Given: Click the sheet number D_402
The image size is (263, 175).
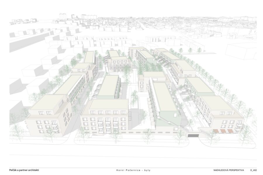Looking at the screenshot, I should [253, 170].
